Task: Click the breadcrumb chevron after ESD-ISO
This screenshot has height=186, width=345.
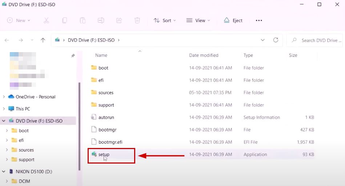Action: pos(119,40)
